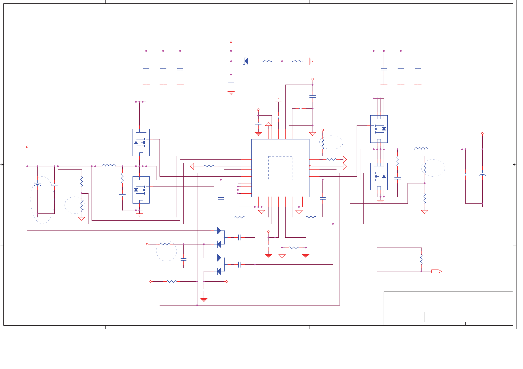
Task: Select the upper MOSFET of the right half-bridge
Action: tap(379, 129)
